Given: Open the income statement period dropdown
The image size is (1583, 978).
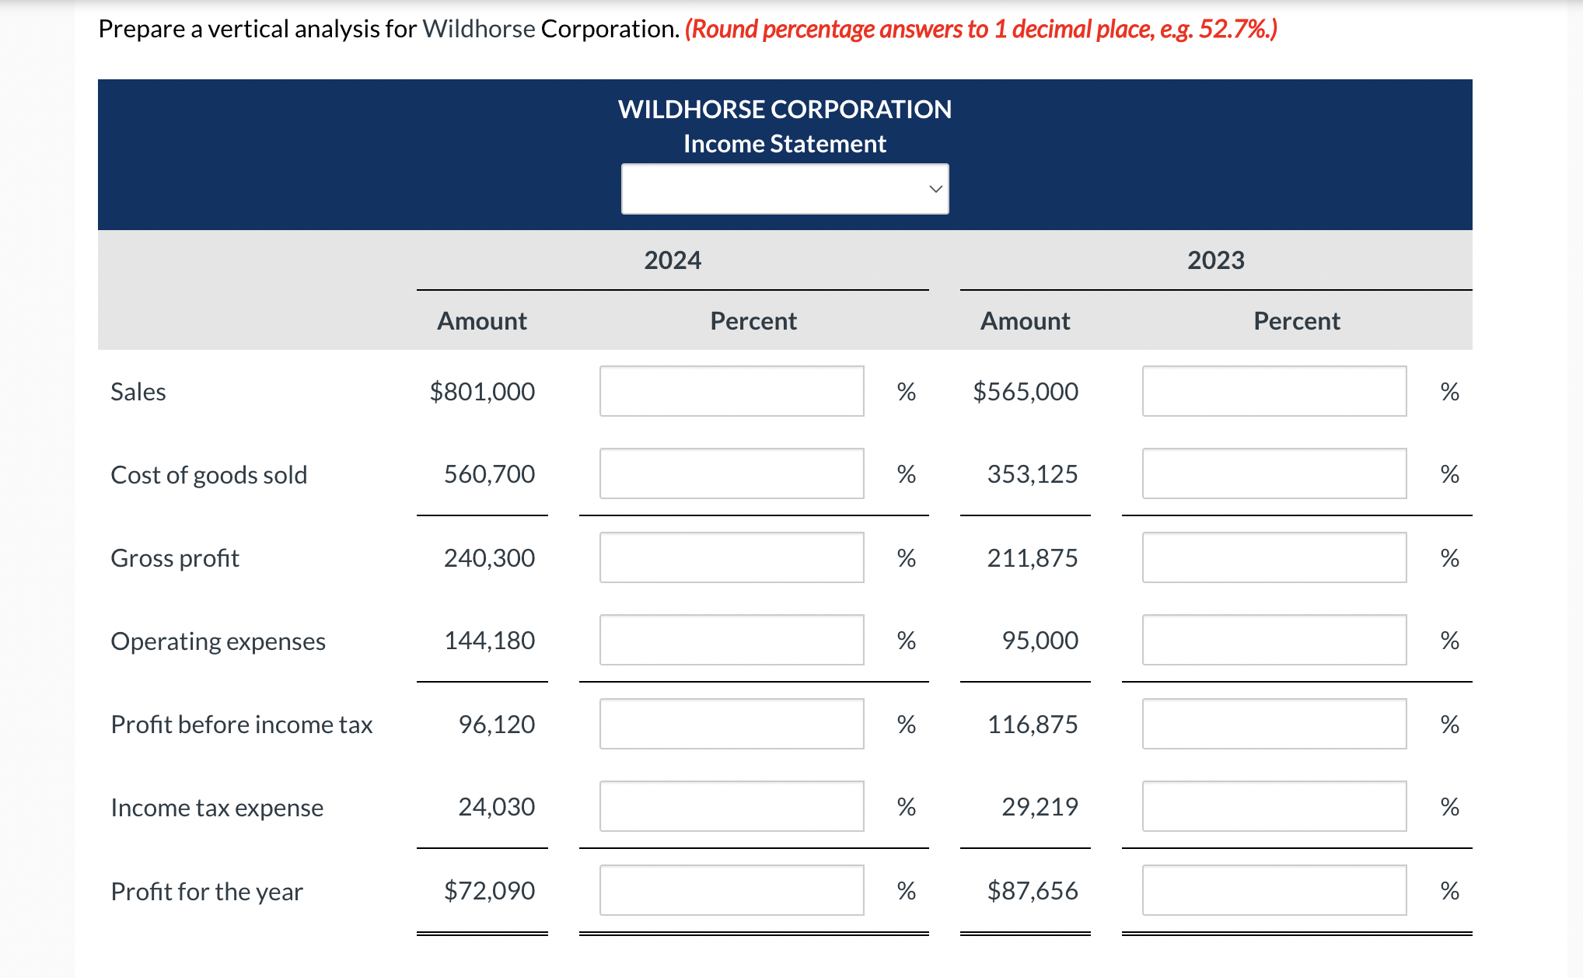Looking at the screenshot, I should coord(784,188).
